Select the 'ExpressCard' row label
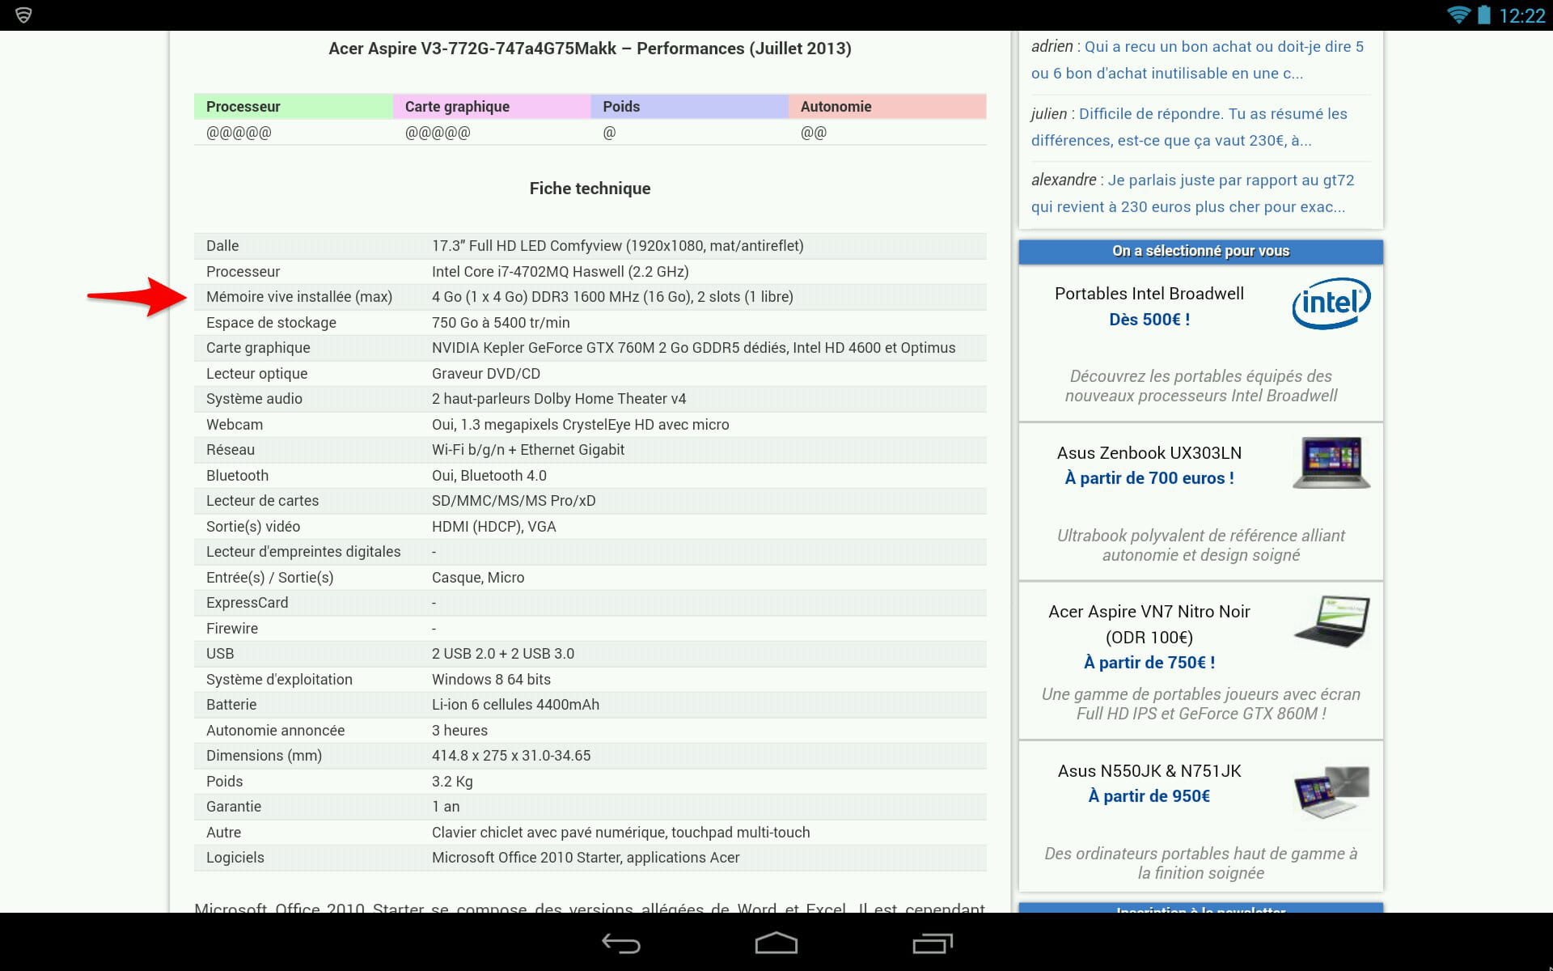 (247, 603)
